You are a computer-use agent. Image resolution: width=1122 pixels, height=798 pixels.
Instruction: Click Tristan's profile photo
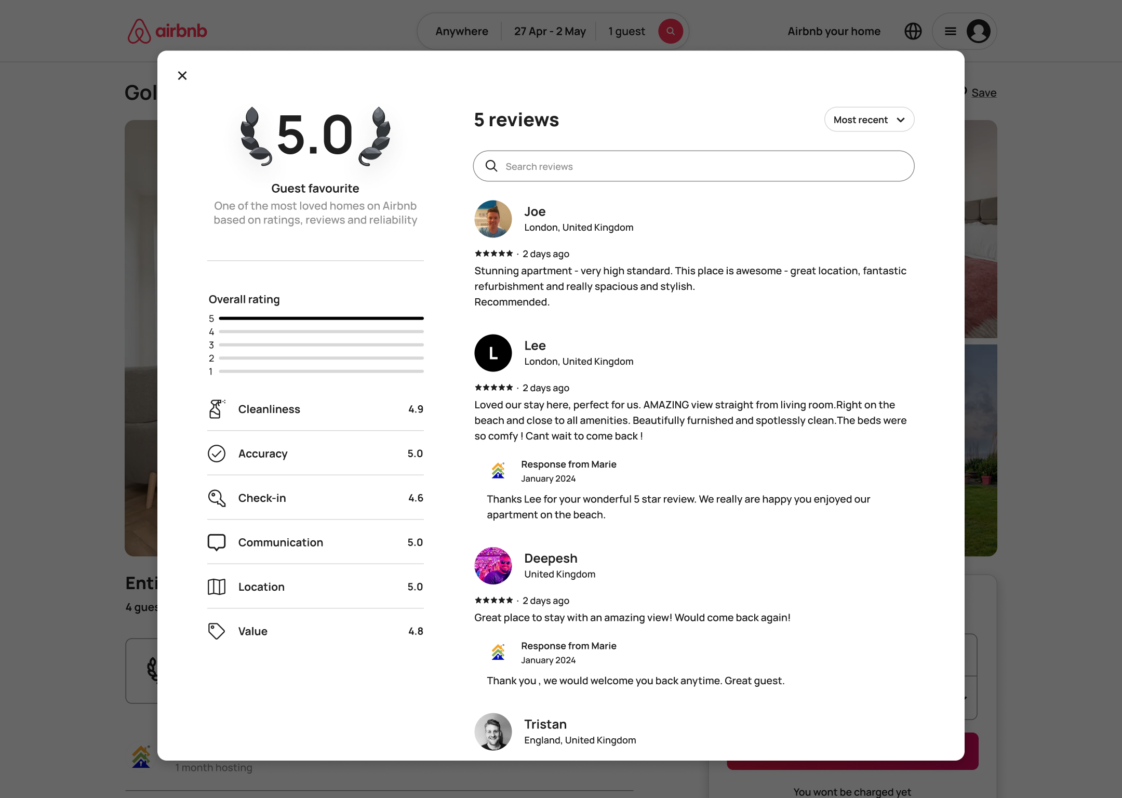493,731
